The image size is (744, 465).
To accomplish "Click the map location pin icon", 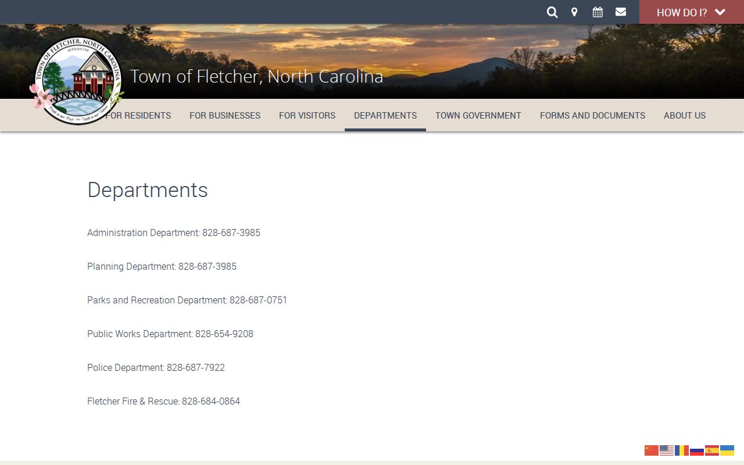I will click(x=574, y=12).
